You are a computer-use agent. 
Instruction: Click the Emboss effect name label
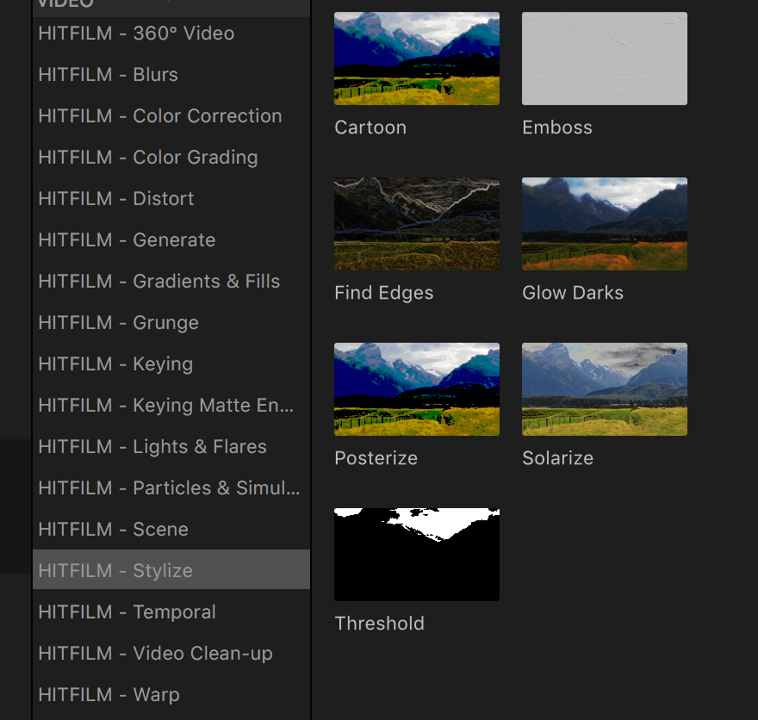tap(557, 127)
